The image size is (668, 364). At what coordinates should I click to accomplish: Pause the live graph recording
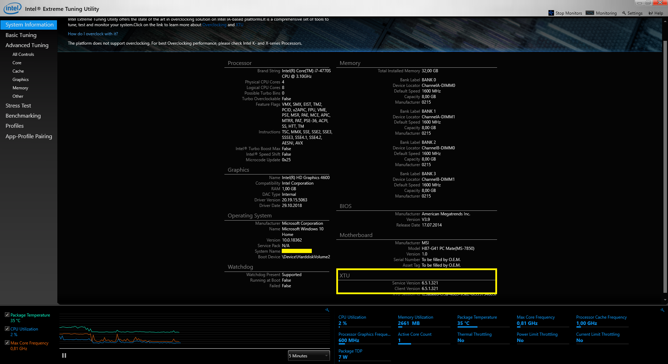click(64, 355)
